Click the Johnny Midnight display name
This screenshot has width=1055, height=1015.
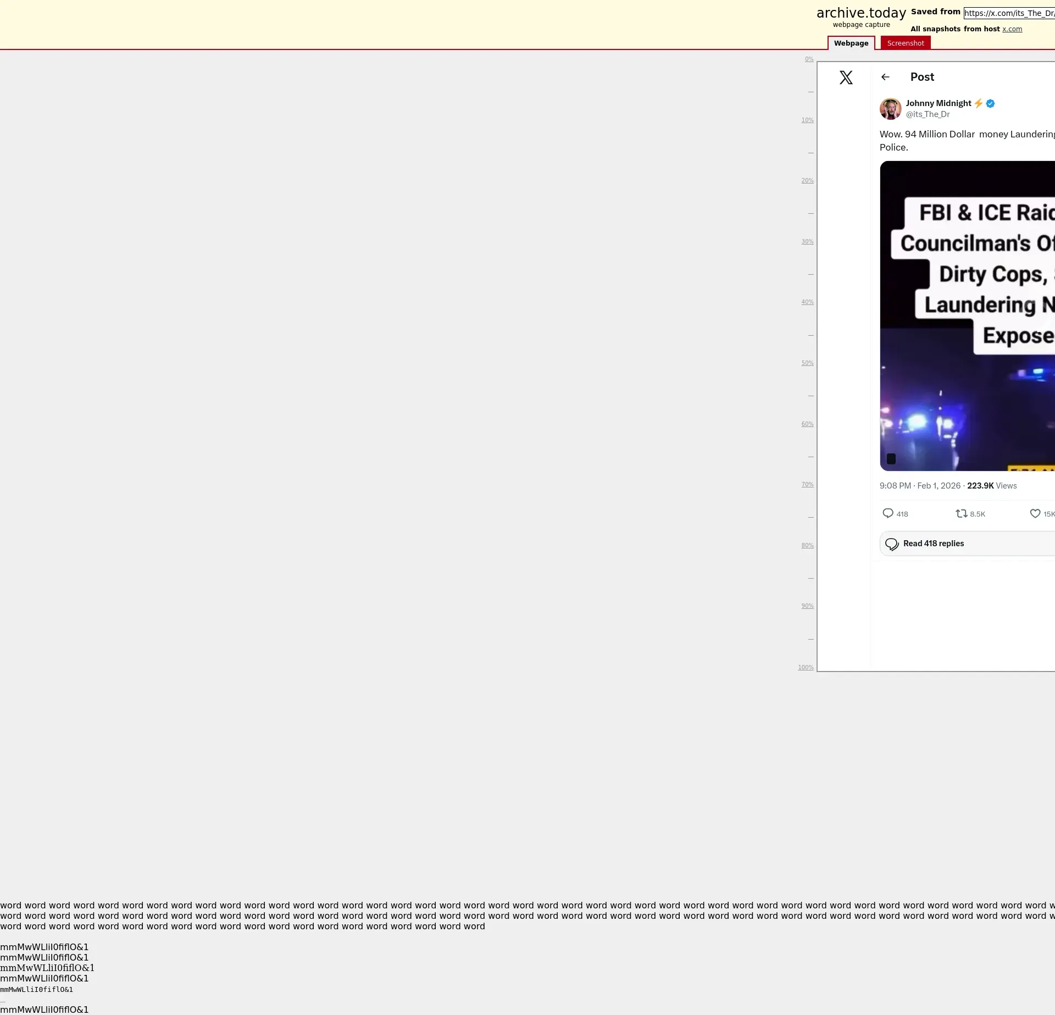pos(938,103)
